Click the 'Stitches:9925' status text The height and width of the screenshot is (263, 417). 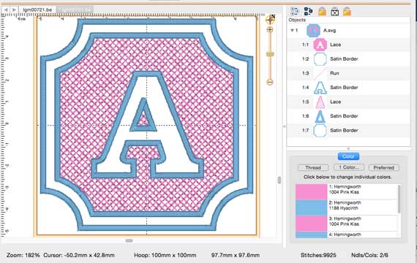coord(318,255)
